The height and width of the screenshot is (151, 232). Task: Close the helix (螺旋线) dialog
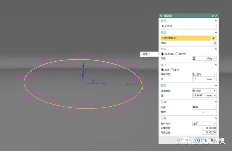(216, 16)
